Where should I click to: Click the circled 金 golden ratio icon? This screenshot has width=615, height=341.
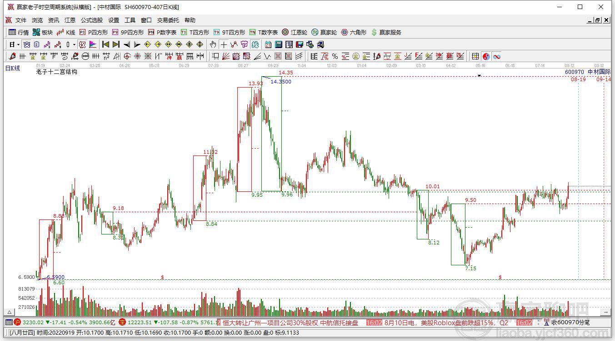pyautogui.click(x=356, y=56)
